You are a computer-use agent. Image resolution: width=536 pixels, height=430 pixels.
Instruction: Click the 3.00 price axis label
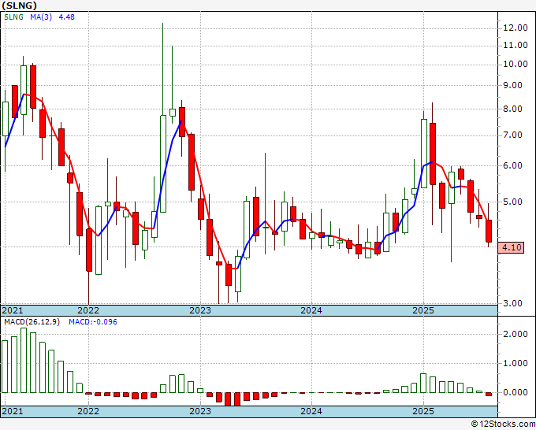(512, 303)
